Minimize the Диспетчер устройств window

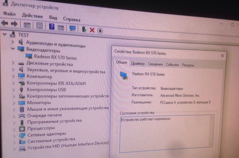pyautogui.click(x=221, y=24)
